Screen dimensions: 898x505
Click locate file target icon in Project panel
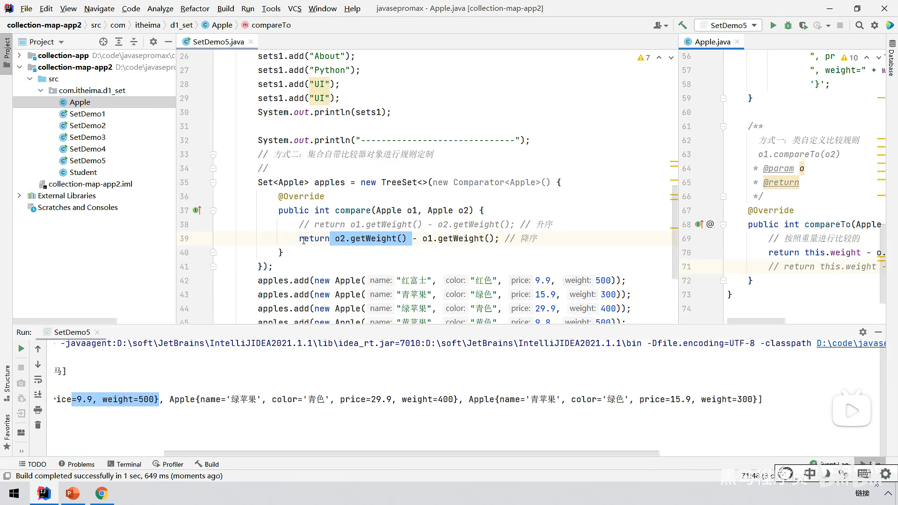(103, 42)
